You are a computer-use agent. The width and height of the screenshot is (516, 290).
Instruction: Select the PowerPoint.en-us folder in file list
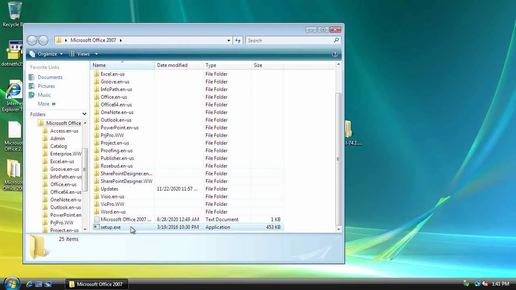119,128
